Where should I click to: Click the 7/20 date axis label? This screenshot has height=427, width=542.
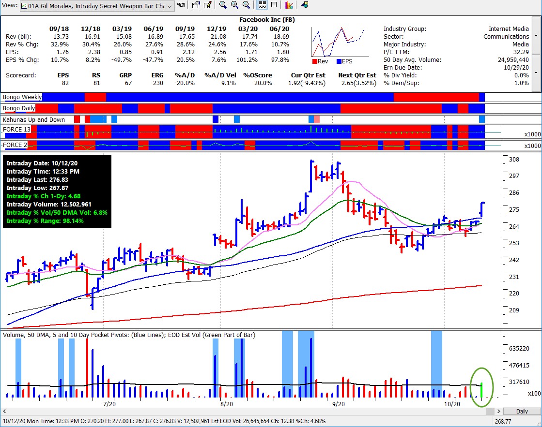coord(109,404)
